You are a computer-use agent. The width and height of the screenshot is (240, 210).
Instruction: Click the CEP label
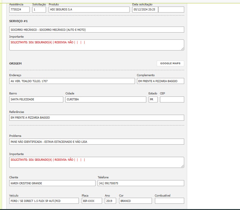(162, 93)
